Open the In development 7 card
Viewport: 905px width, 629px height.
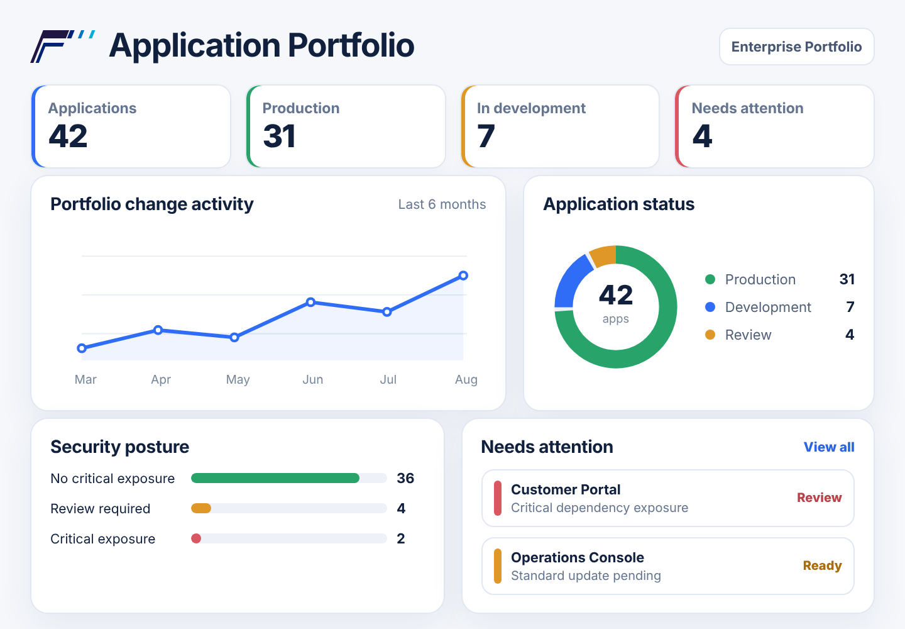[560, 126]
